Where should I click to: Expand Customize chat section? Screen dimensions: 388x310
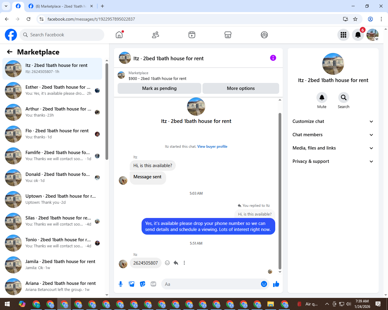(333, 121)
